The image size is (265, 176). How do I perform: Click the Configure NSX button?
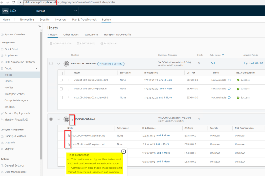coord(60,43)
